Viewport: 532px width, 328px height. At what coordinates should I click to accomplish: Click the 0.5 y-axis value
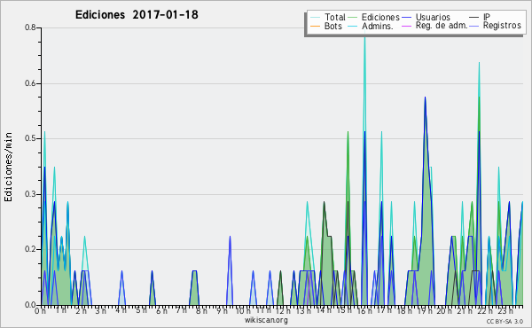pyautogui.click(x=30, y=138)
